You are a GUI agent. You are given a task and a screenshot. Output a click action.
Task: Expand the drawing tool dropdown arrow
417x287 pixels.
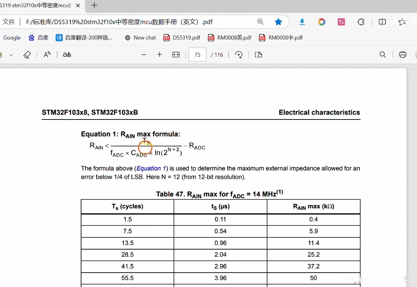coord(11,55)
